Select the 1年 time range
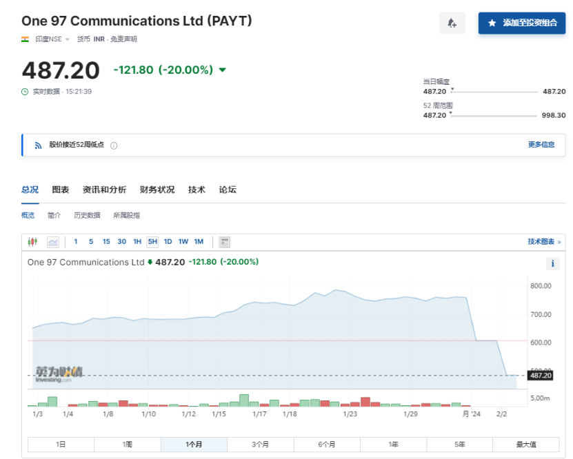This screenshot has width=573, height=459. (x=393, y=445)
